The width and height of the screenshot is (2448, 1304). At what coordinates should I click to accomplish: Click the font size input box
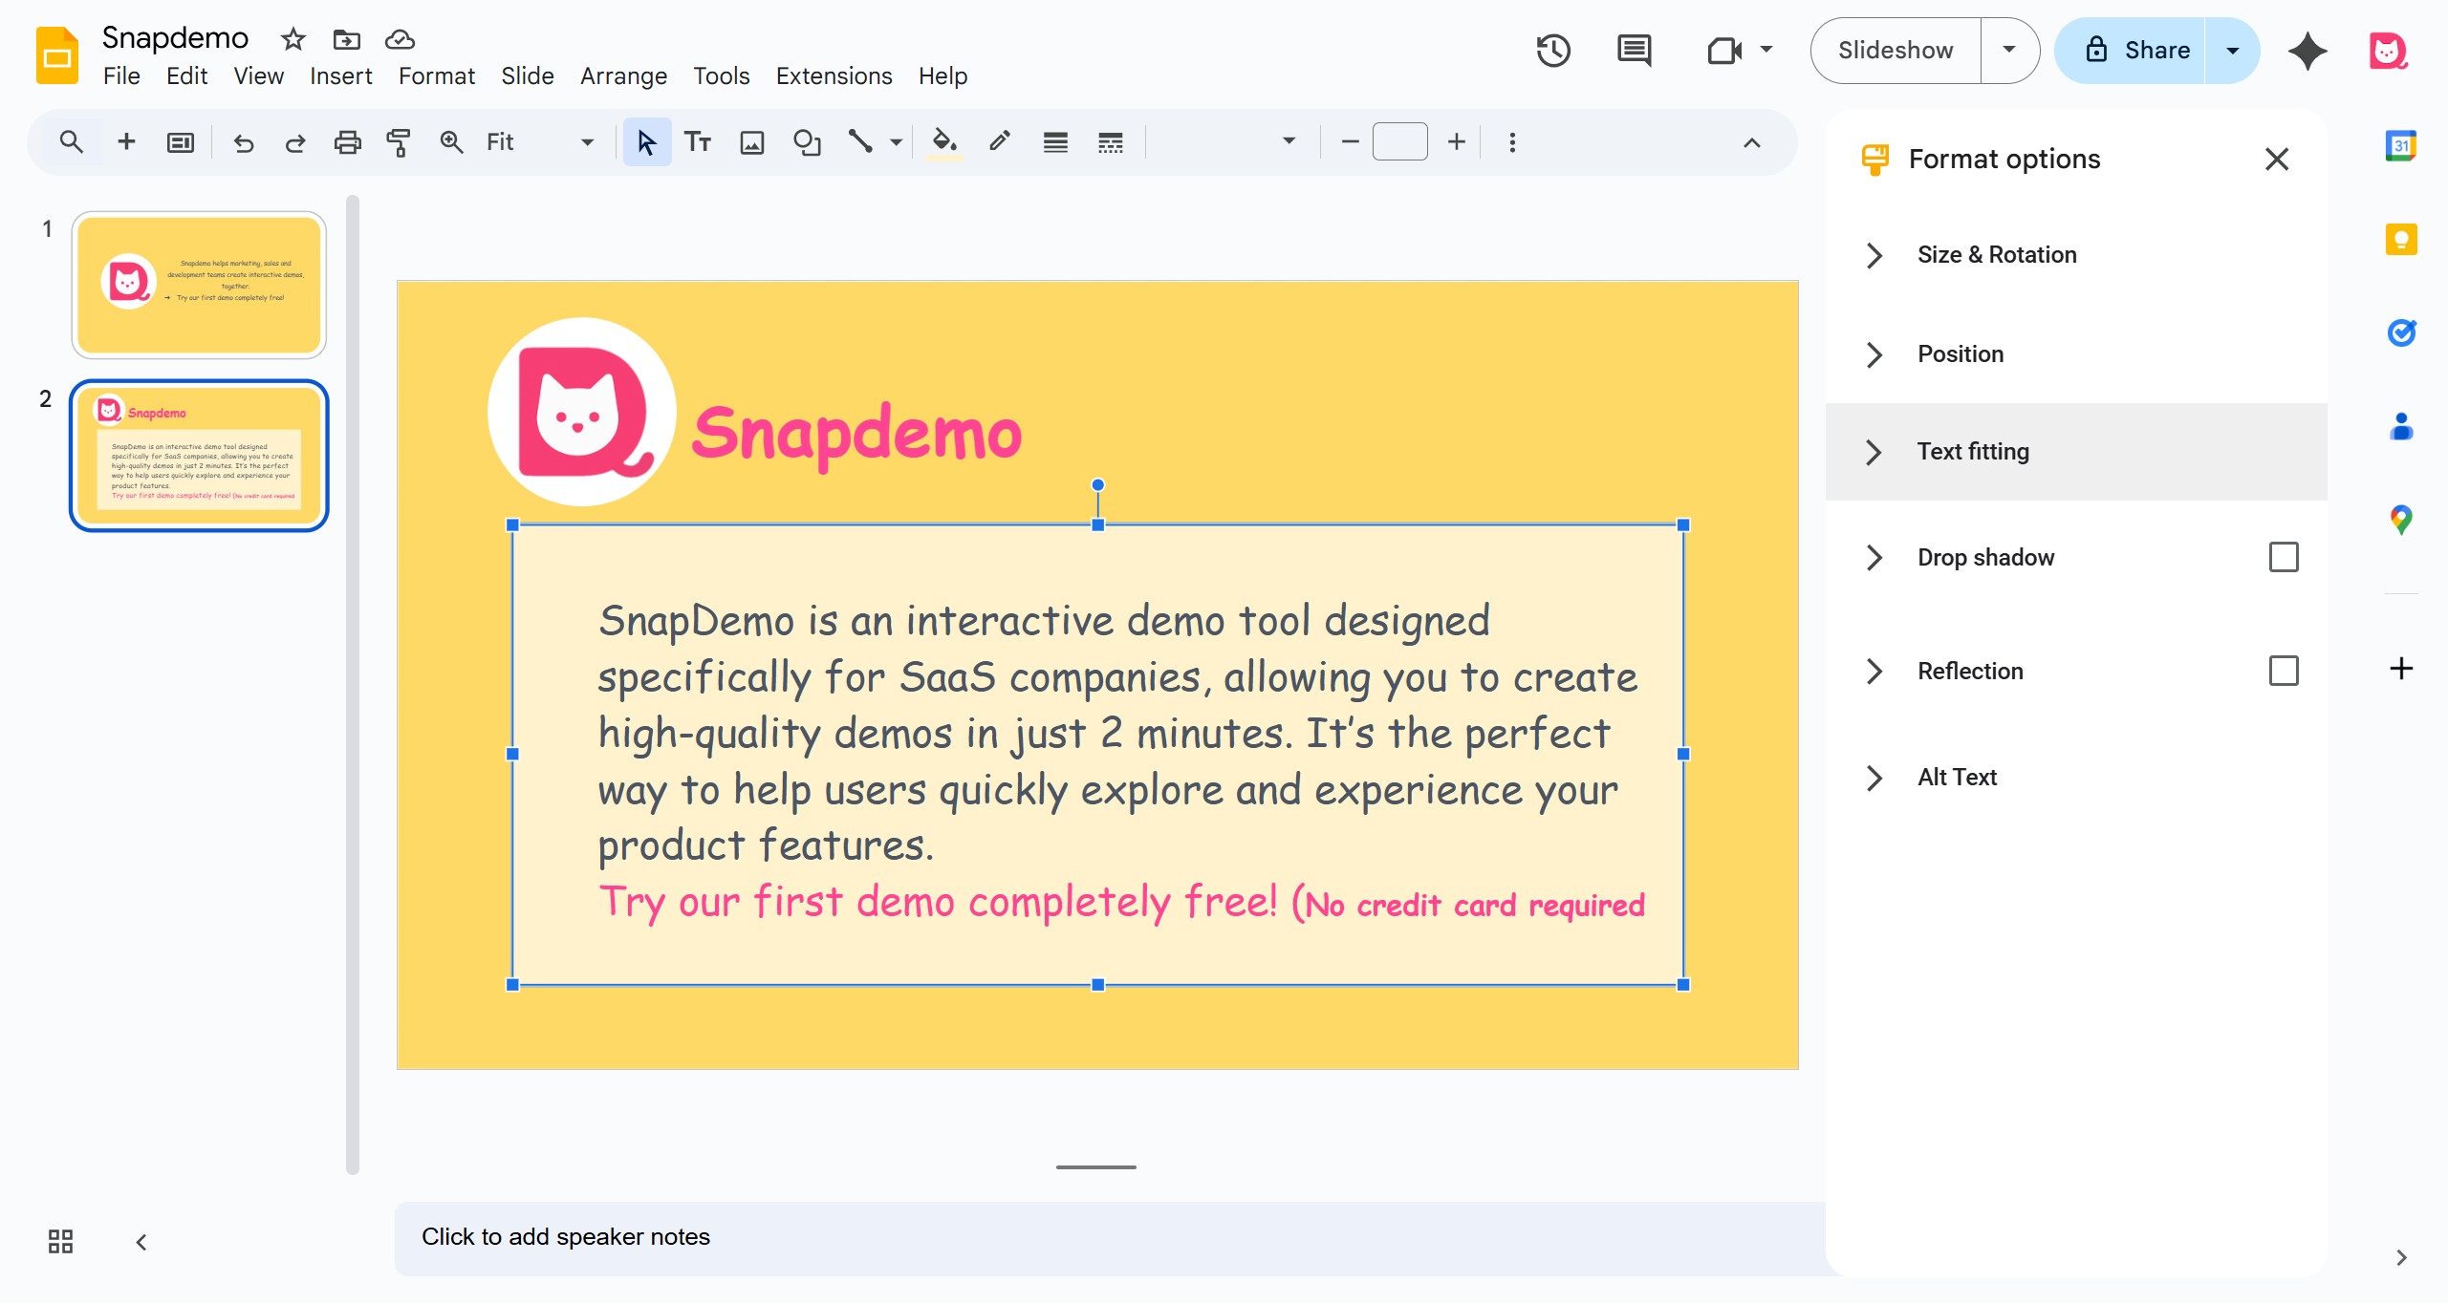click(x=1400, y=142)
